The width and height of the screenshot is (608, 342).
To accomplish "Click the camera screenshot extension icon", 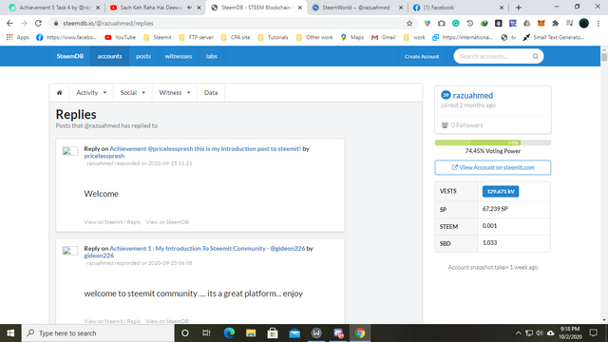I will coord(441,23).
